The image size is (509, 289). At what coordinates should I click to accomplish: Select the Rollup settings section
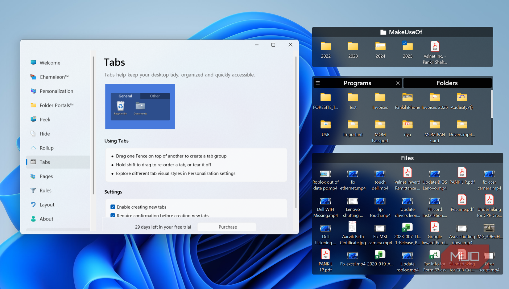[47, 148]
